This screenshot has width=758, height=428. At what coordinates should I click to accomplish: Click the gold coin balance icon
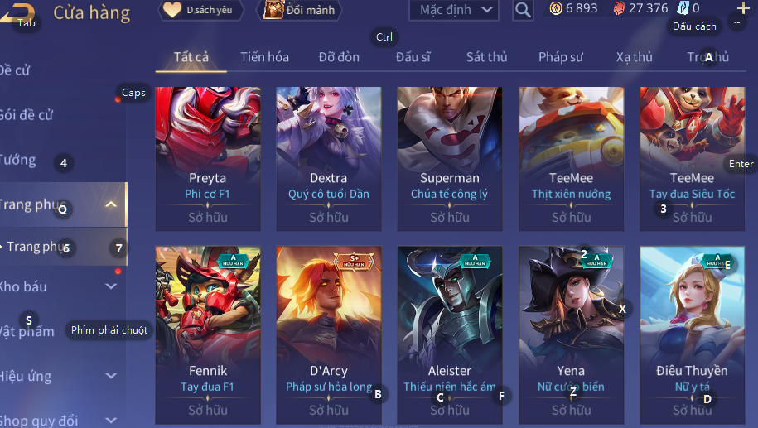tap(556, 8)
